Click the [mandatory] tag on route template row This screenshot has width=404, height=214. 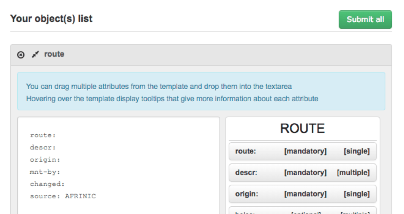(x=305, y=151)
